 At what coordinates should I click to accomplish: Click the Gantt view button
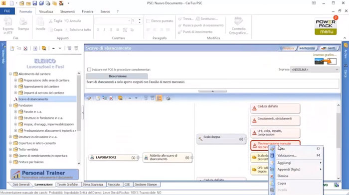(x=329, y=48)
